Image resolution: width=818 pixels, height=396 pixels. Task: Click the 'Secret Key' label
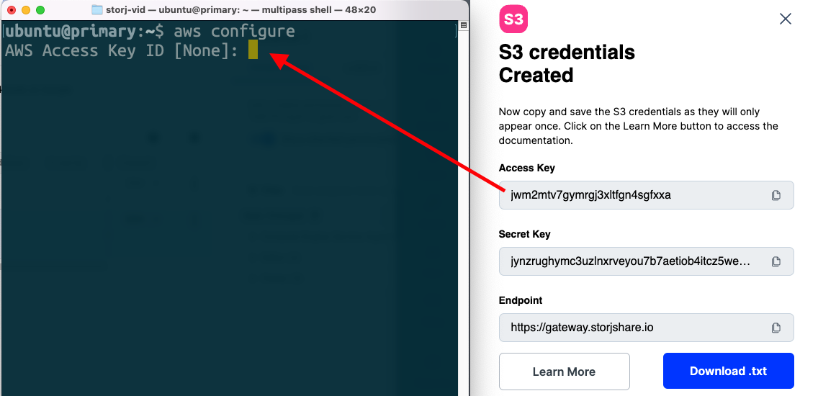524,234
